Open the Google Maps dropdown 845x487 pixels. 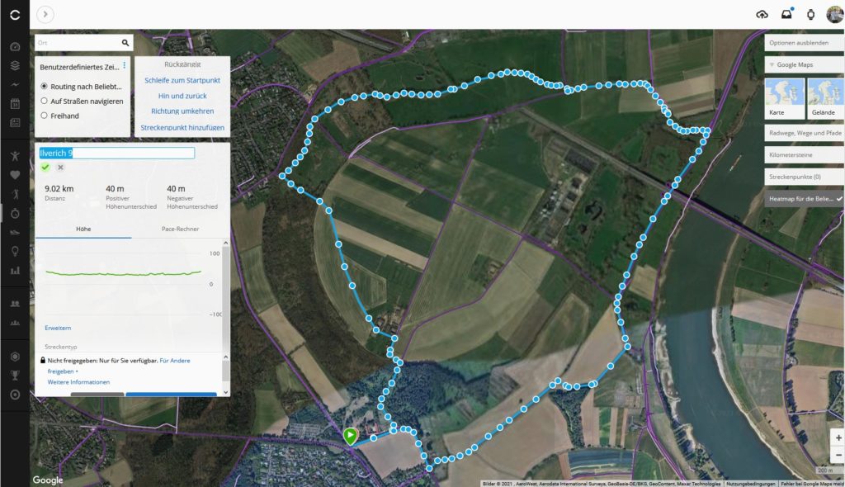(x=805, y=64)
